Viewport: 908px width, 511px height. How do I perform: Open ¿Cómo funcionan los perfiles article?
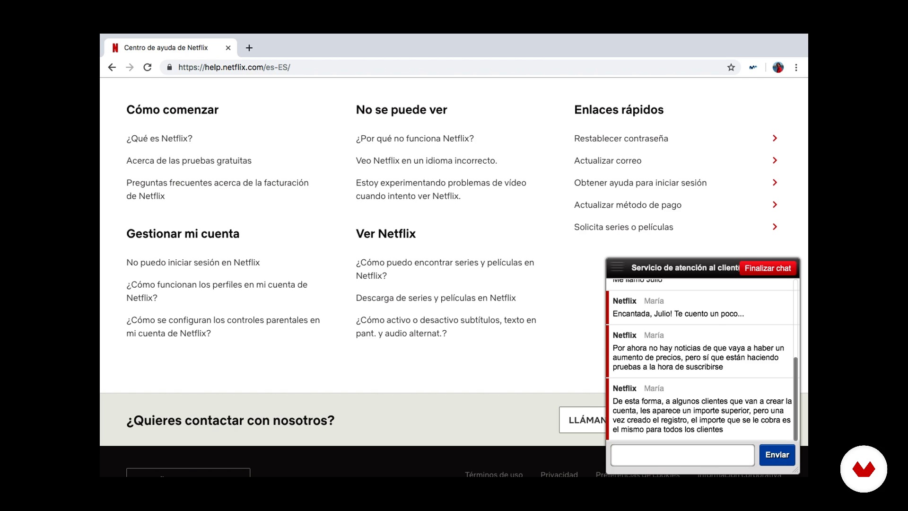pos(217,291)
